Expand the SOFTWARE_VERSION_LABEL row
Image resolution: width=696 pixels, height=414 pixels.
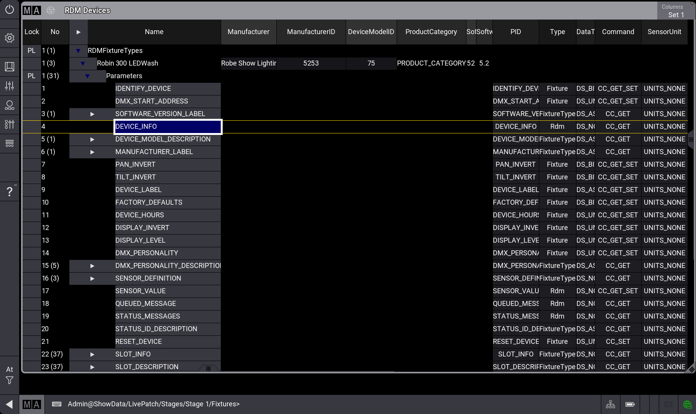[92, 114]
